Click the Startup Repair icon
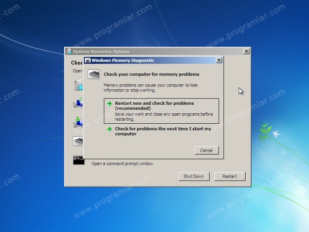The image size is (309, 232). (79, 85)
